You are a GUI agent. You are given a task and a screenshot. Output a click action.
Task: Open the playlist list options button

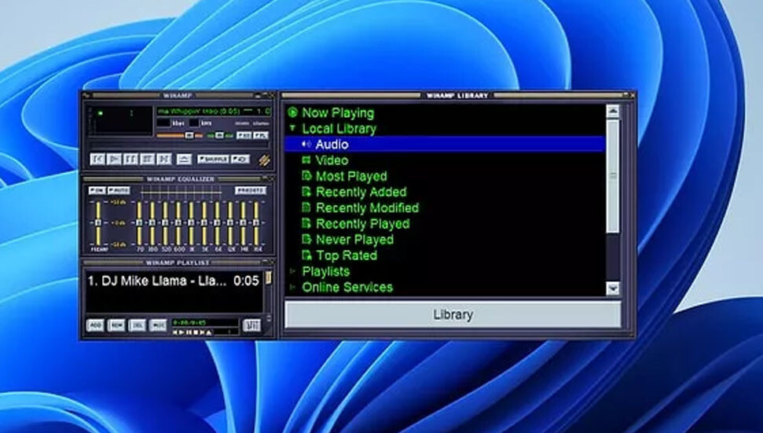[x=252, y=325]
